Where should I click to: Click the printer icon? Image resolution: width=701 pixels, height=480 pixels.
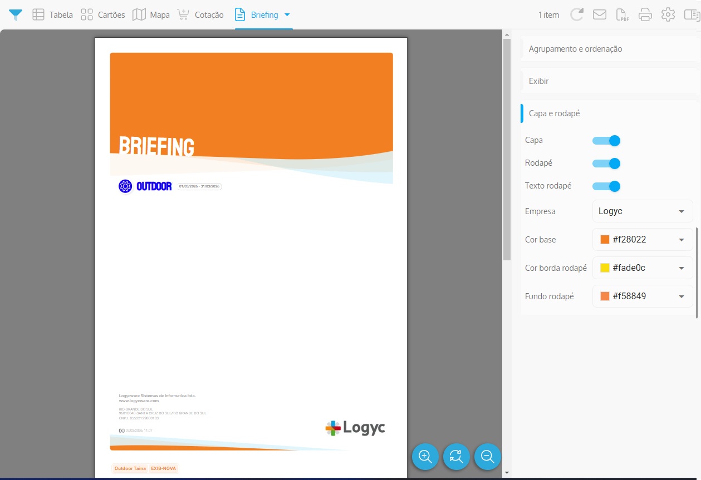click(x=645, y=15)
